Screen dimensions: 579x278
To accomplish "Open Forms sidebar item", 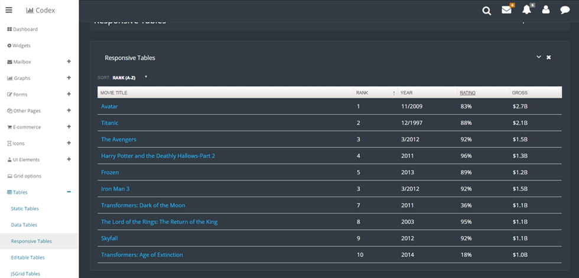I will (17, 94).
